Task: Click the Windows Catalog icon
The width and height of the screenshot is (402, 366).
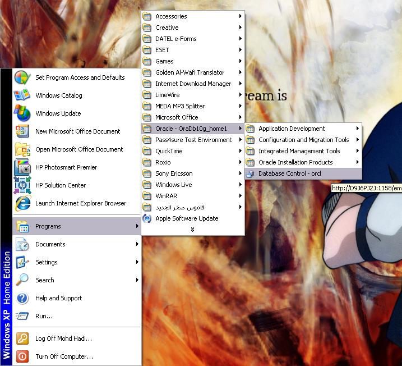Action: point(22,95)
